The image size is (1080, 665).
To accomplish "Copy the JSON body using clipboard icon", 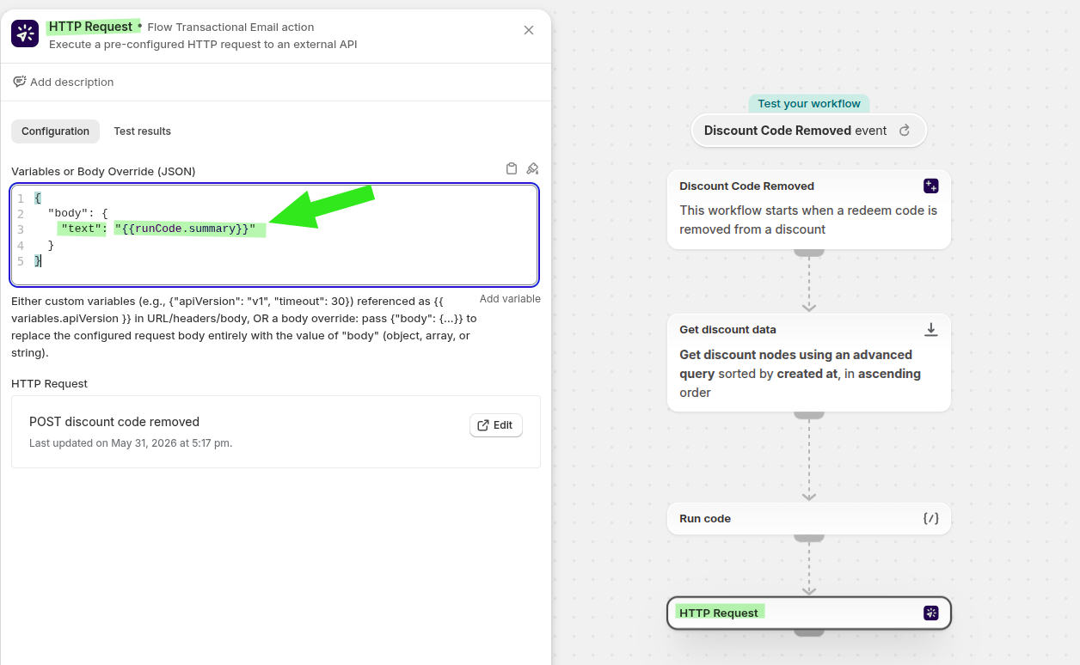I will pyautogui.click(x=512, y=168).
